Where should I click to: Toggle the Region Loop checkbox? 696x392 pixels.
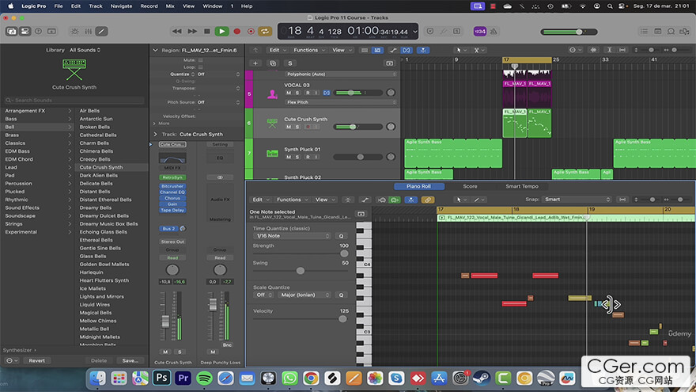point(201,67)
